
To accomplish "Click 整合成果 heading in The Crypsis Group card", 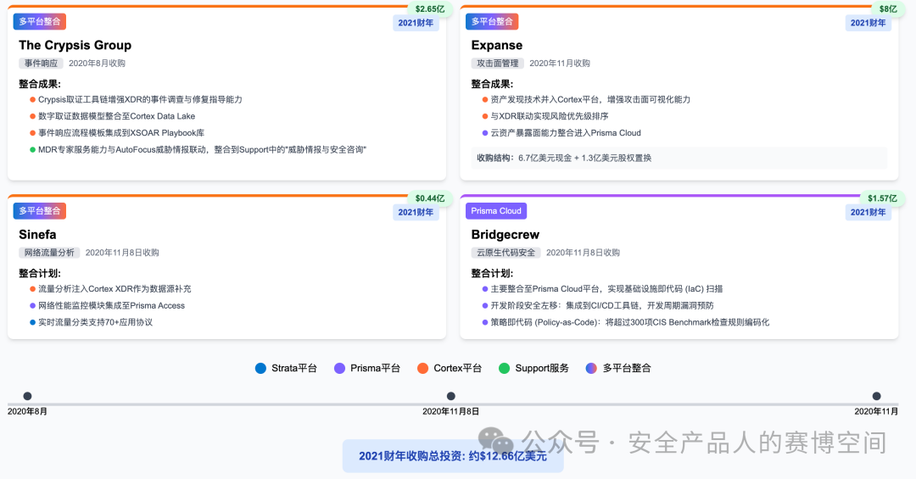I will click(x=40, y=84).
